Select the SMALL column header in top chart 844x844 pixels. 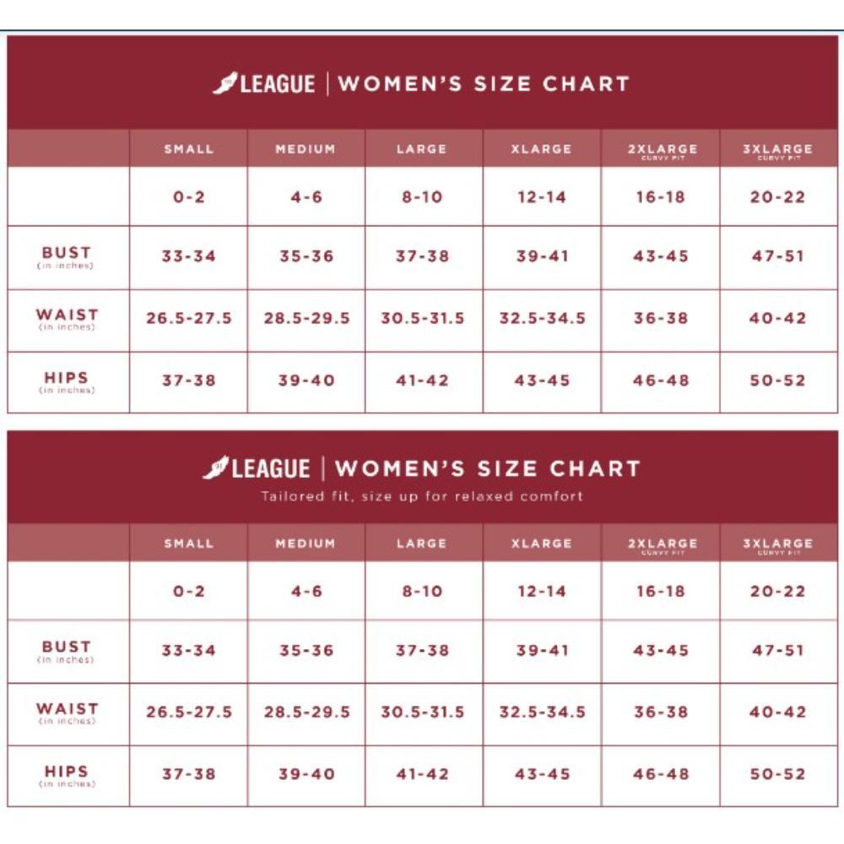point(188,149)
